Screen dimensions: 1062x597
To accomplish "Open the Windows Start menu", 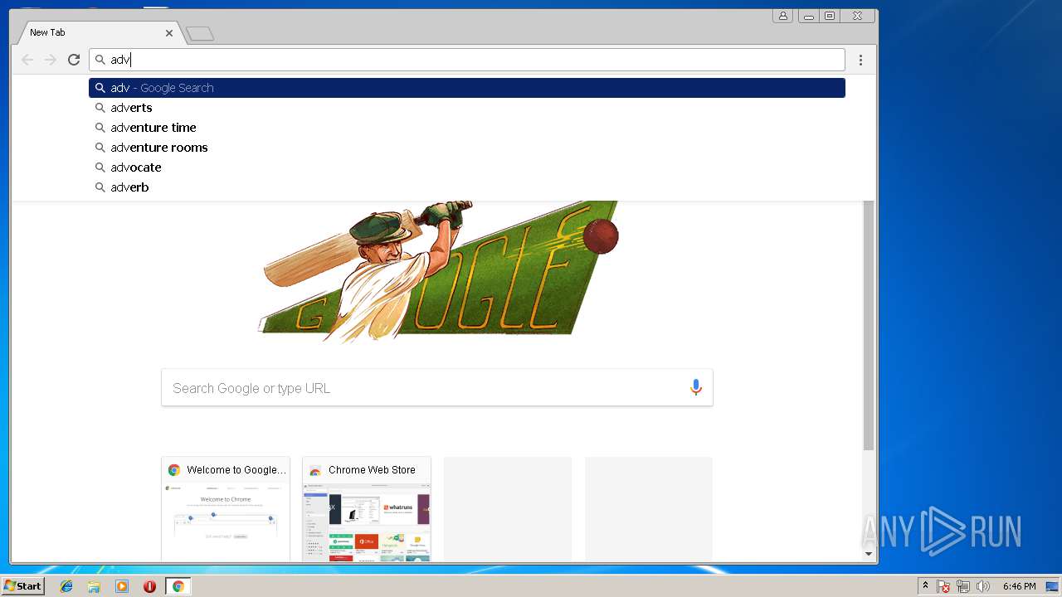I will click(22, 586).
